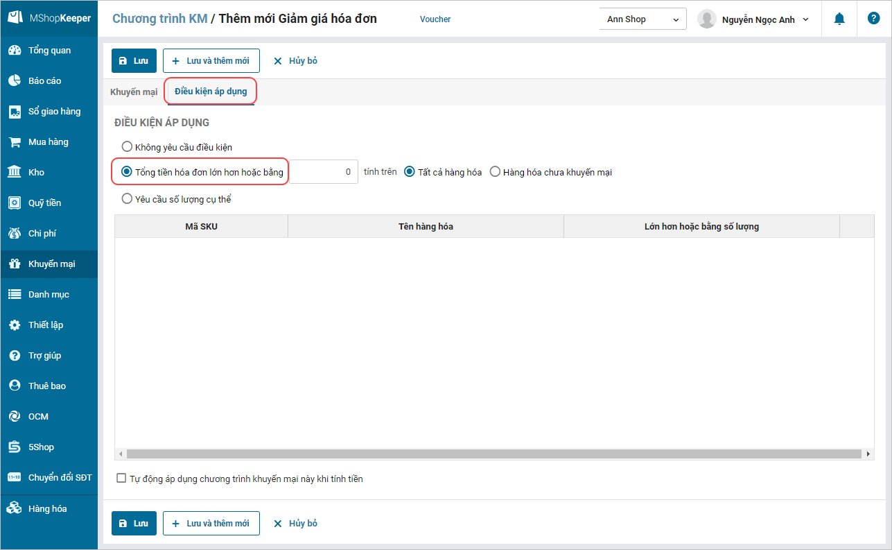Open help via question mark icon

(x=873, y=19)
